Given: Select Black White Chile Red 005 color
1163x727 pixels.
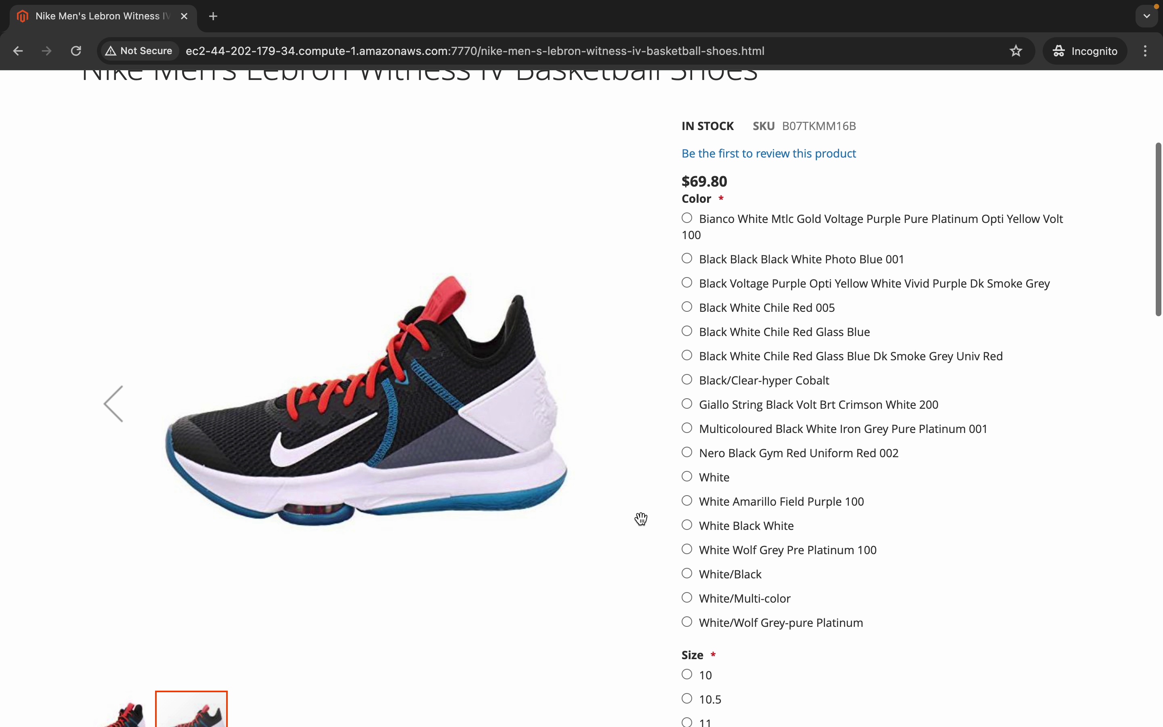Looking at the screenshot, I should pyautogui.click(x=687, y=307).
